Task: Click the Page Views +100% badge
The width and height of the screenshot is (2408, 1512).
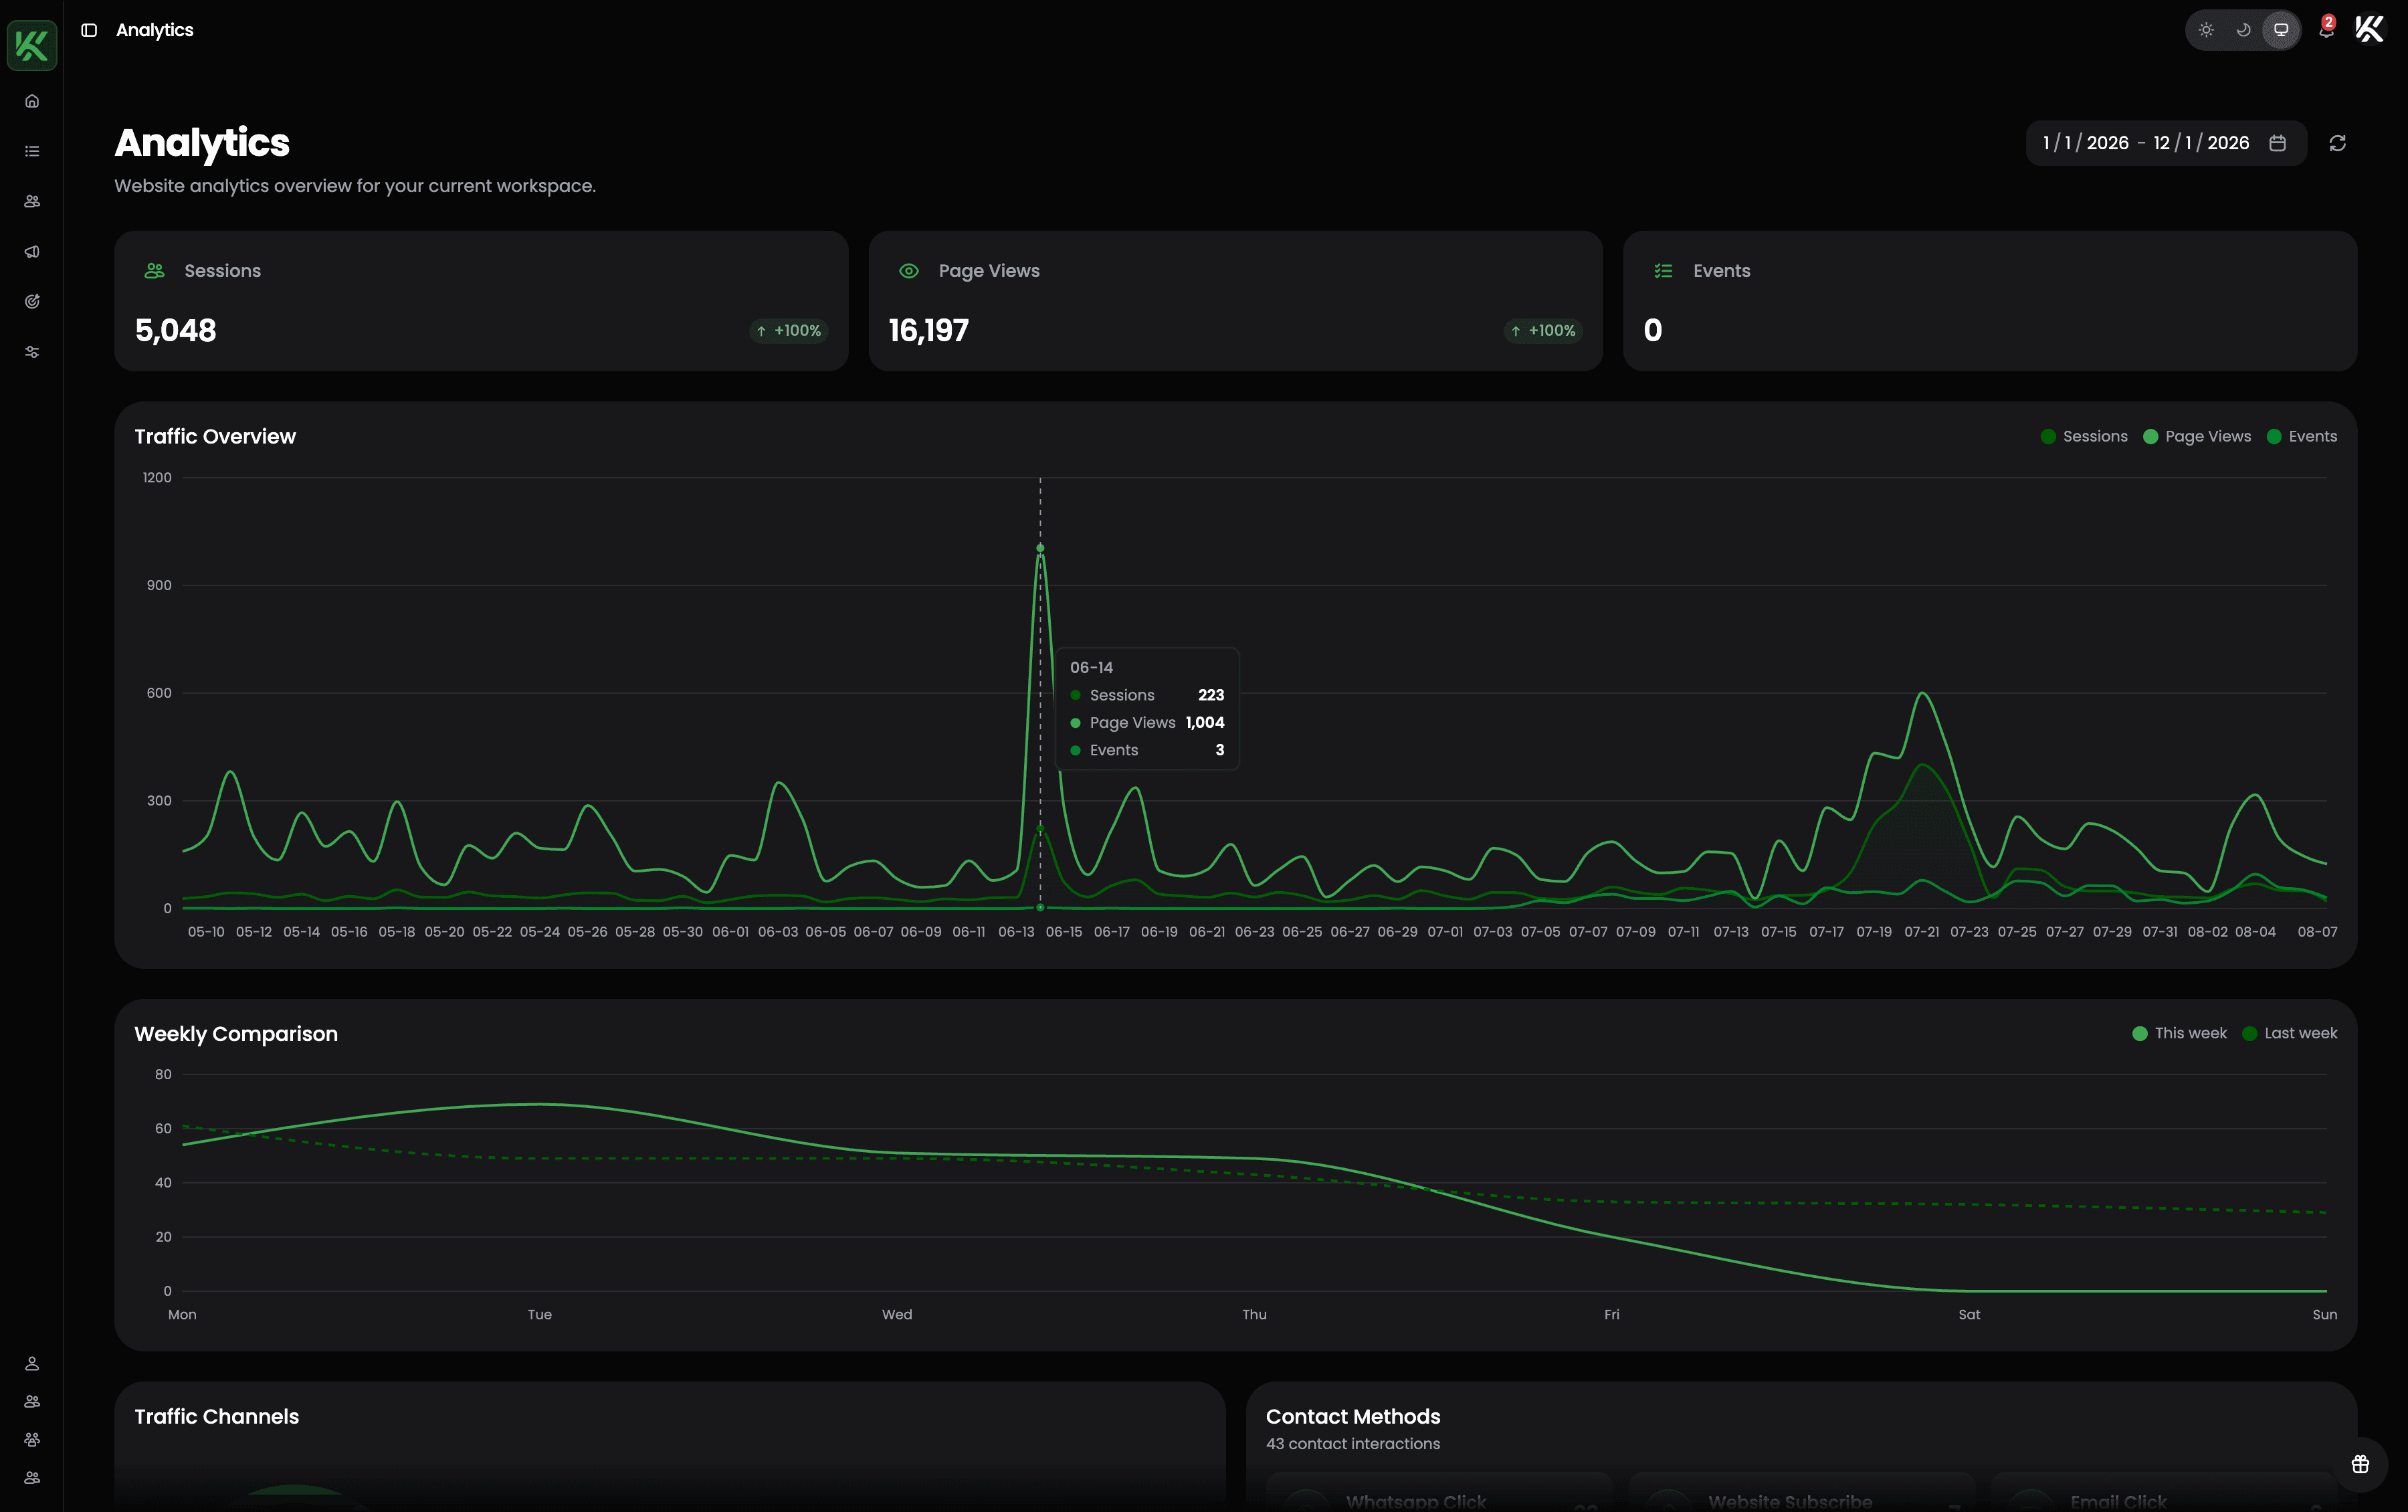Action: (1543, 331)
